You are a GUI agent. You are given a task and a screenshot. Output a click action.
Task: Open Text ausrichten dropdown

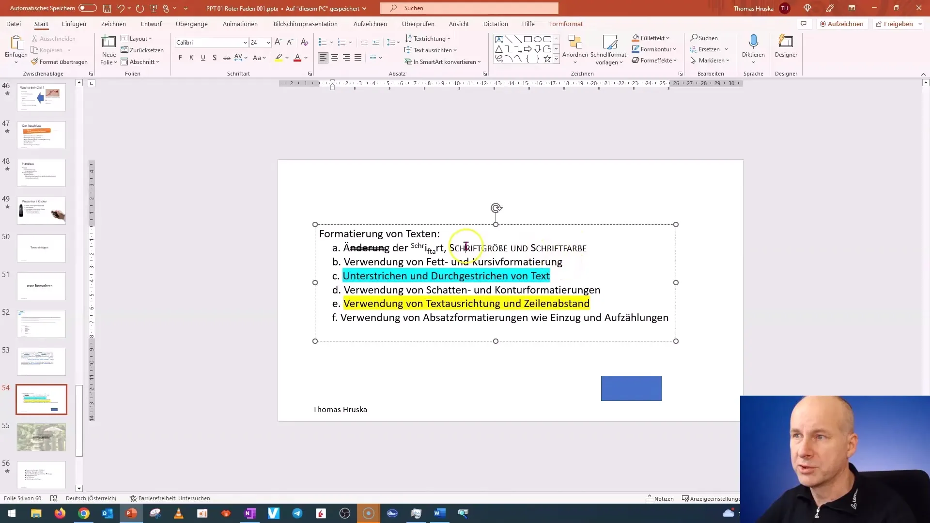[x=431, y=50]
